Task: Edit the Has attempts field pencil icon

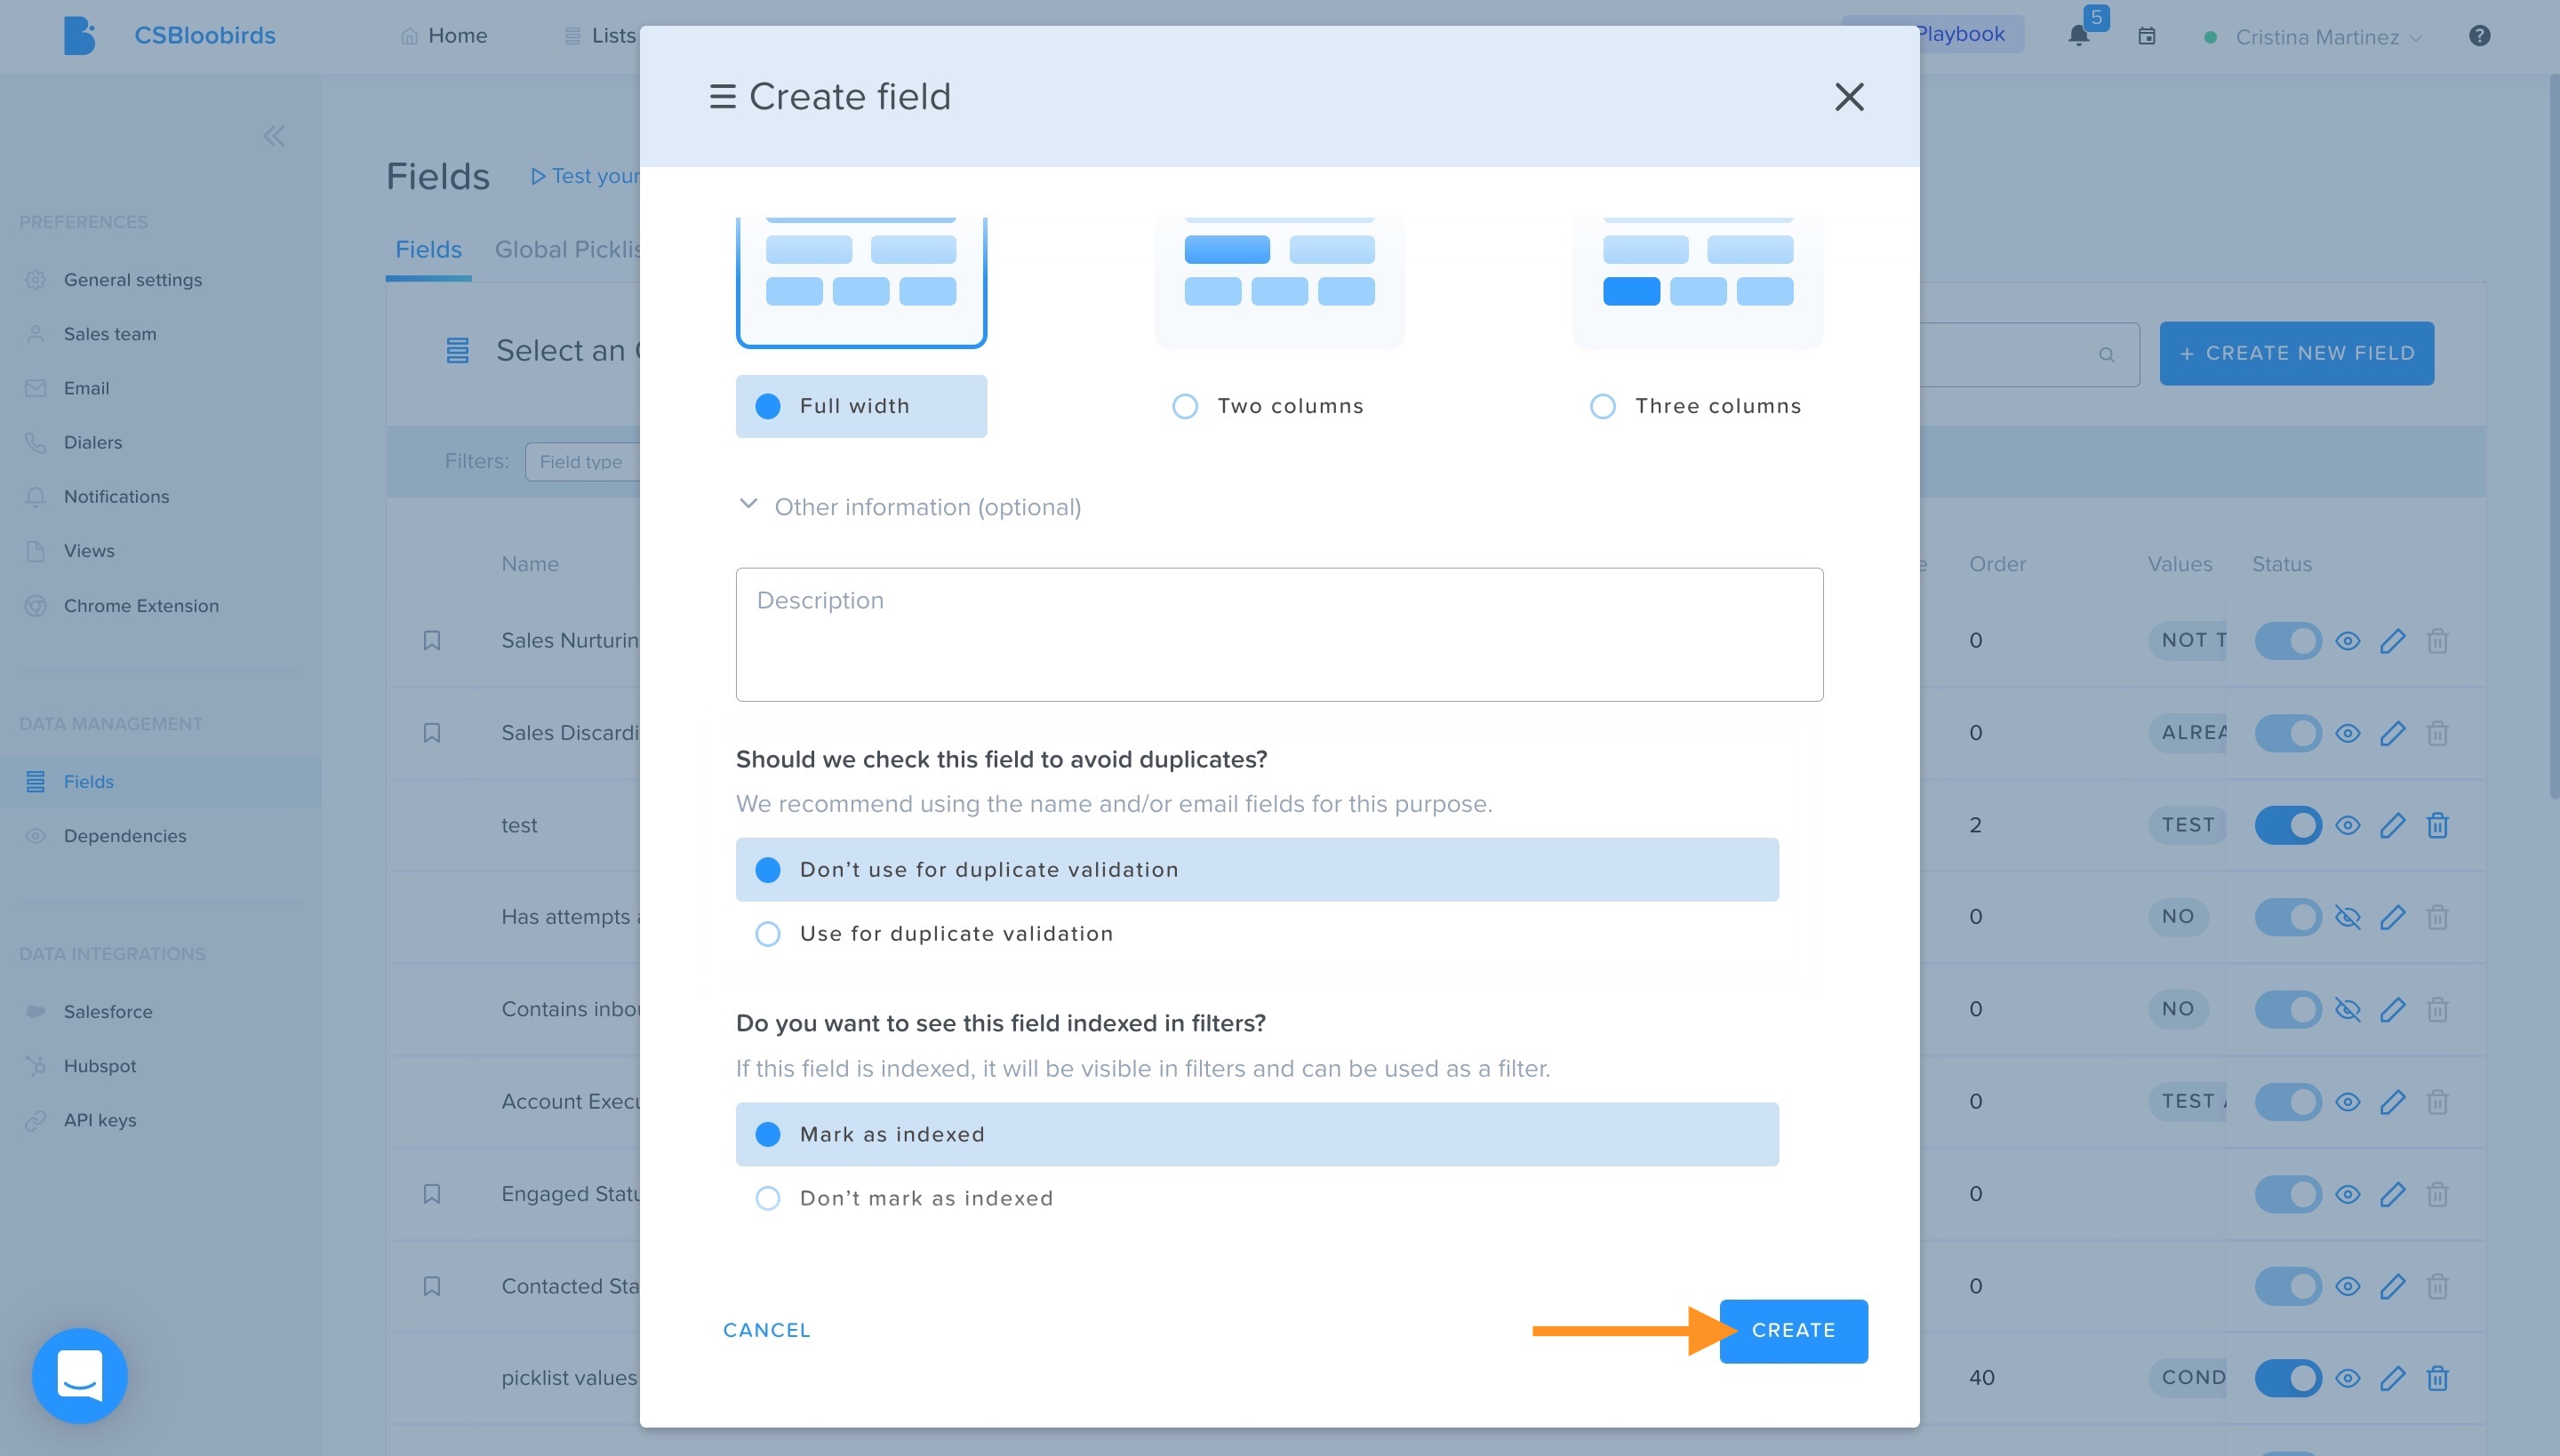Action: tap(2392, 917)
